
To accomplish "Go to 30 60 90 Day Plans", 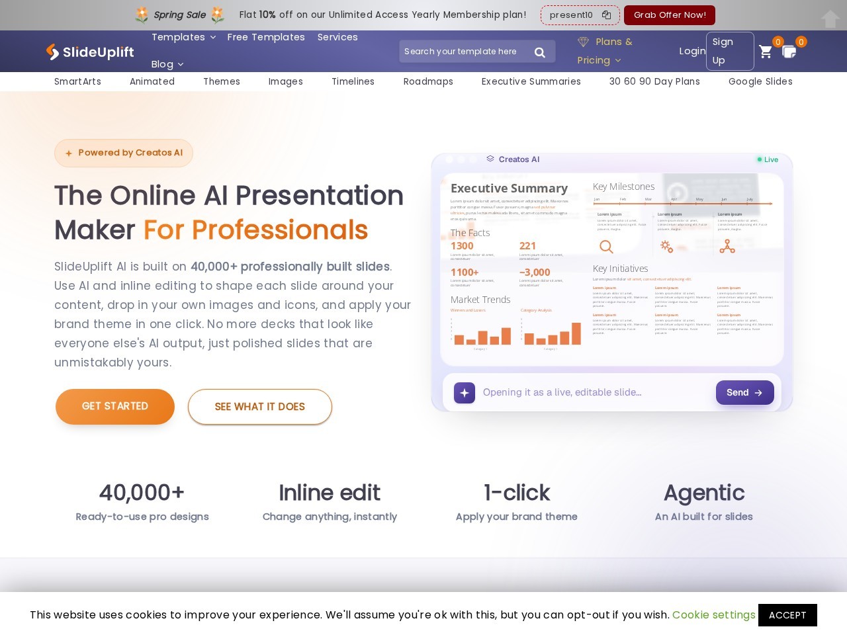I will pyautogui.click(x=654, y=81).
